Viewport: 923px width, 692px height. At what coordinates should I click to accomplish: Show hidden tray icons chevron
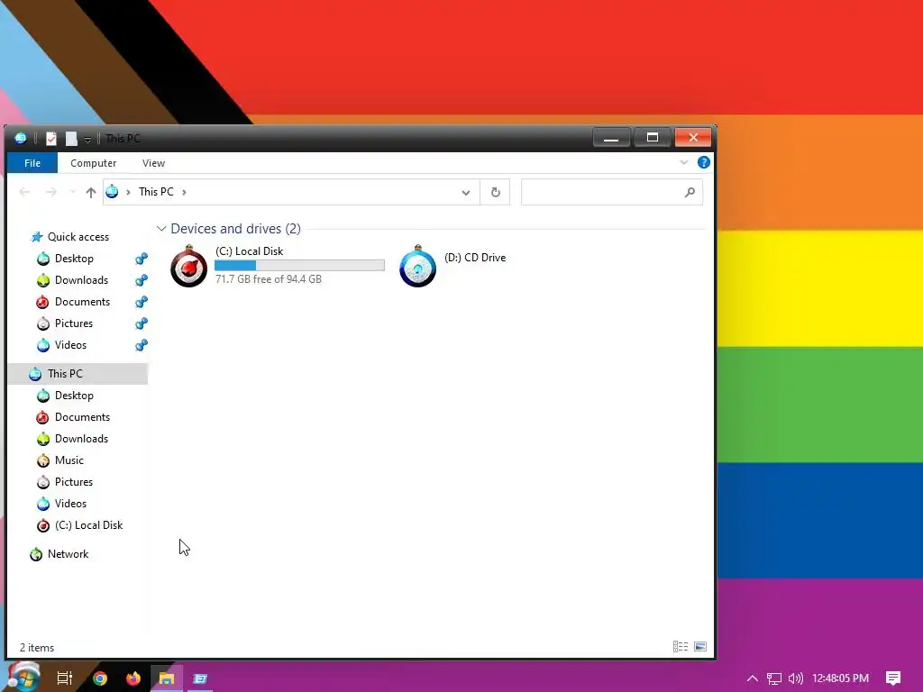753,678
